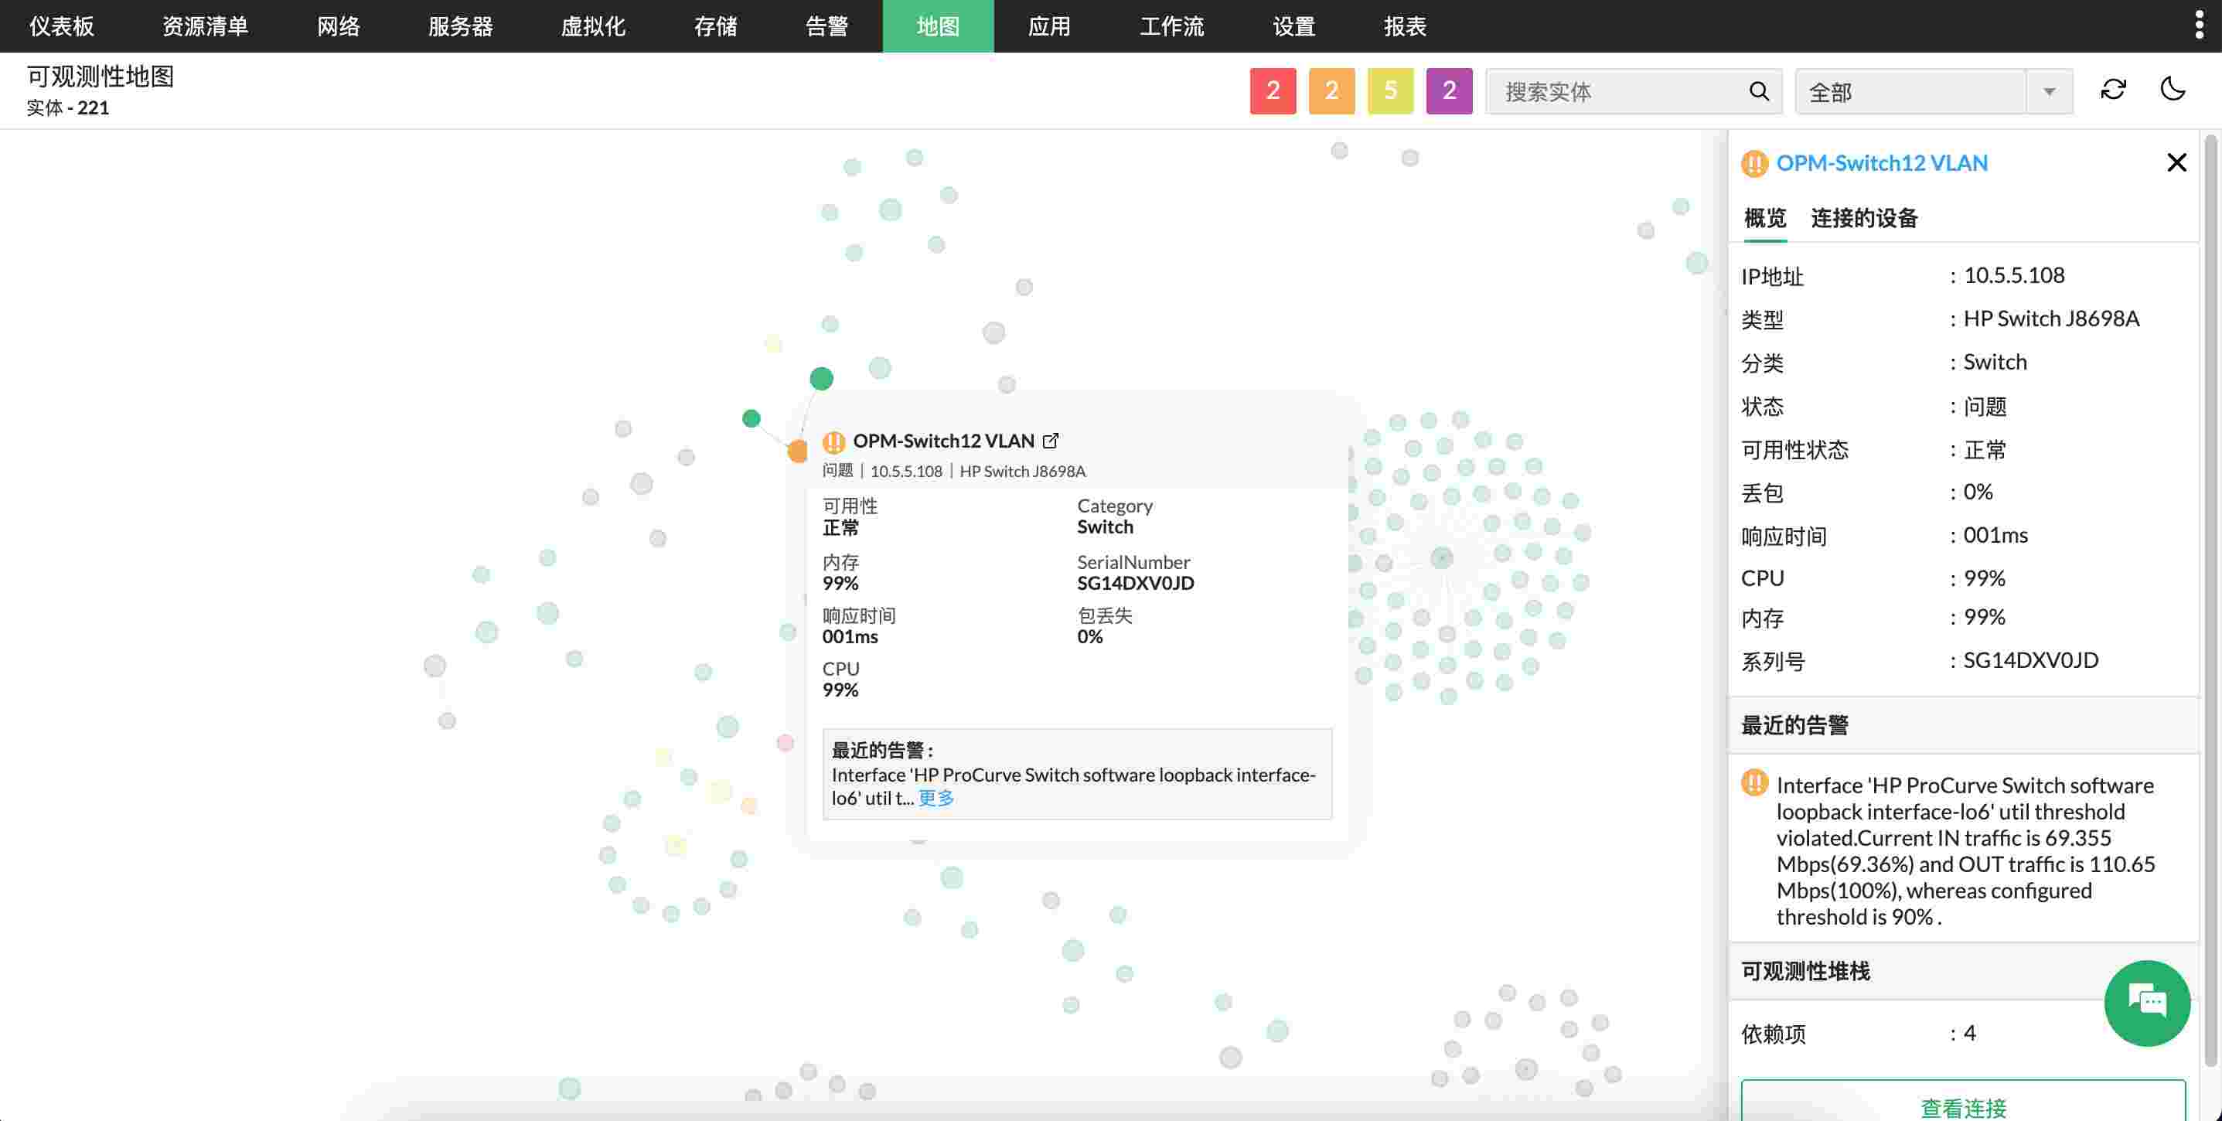2222x1121 pixels.
Task: Open the 告警 navigation menu
Action: coord(826,27)
